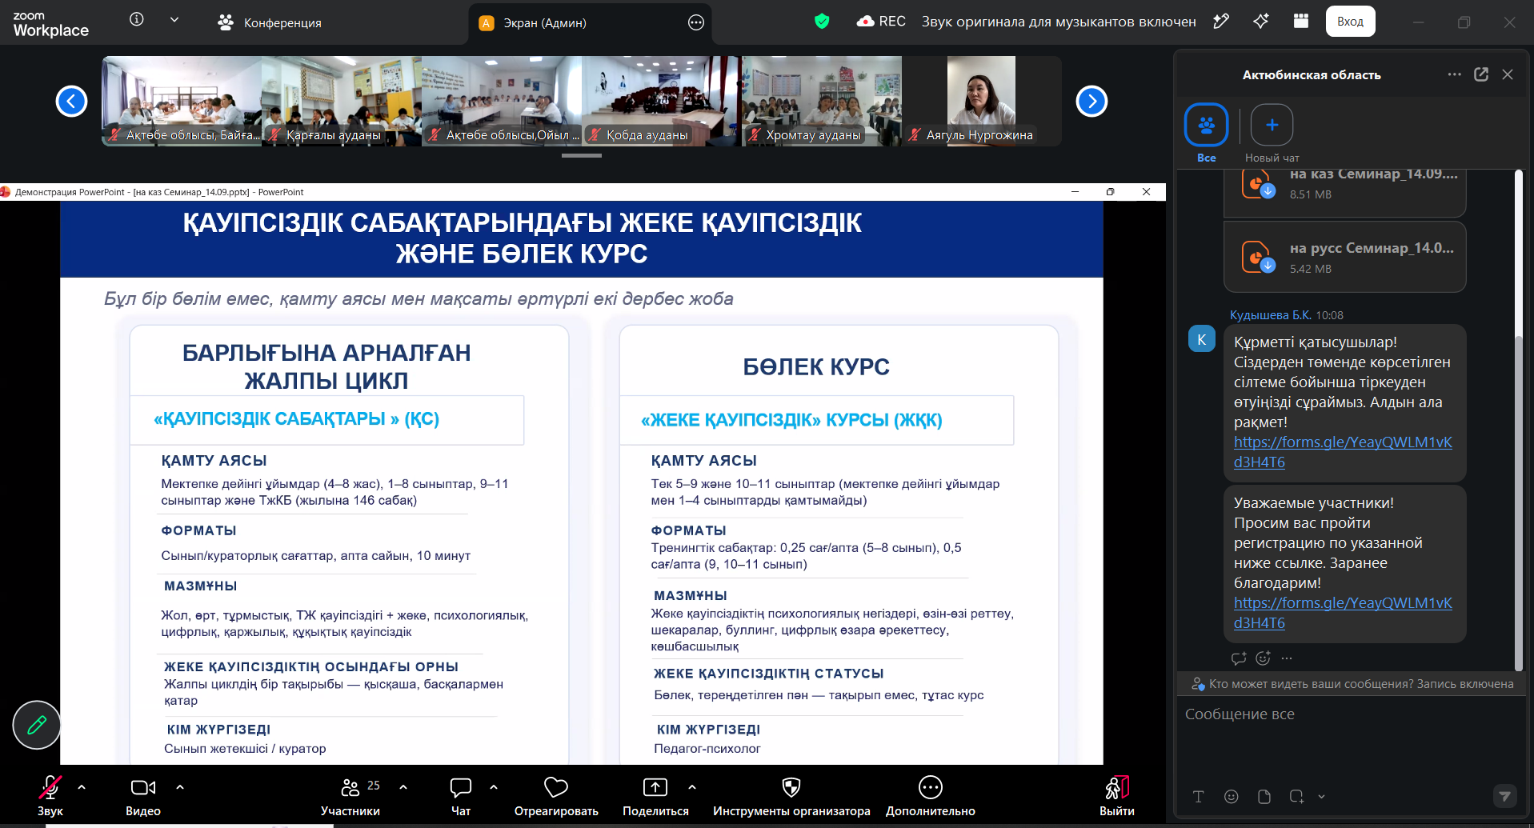This screenshot has height=828, width=1534.
Task: Pop out the chat panel window
Action: (x=1481, y=74)
